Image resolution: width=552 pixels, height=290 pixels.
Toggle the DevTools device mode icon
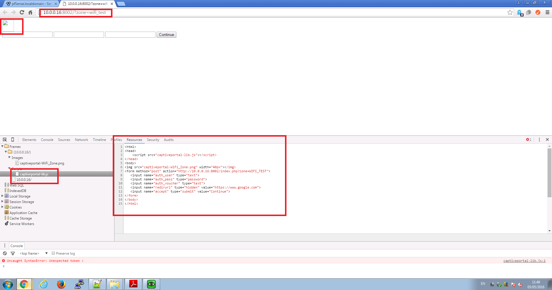pos(12,139)
